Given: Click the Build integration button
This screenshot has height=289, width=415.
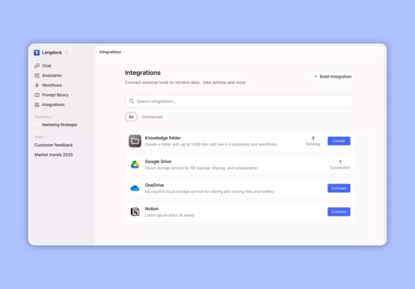Looking at the screenshot, I should tap(333, 76).
